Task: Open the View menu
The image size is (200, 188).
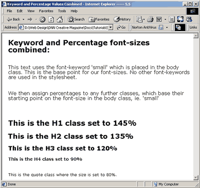Action: point(31,11)
